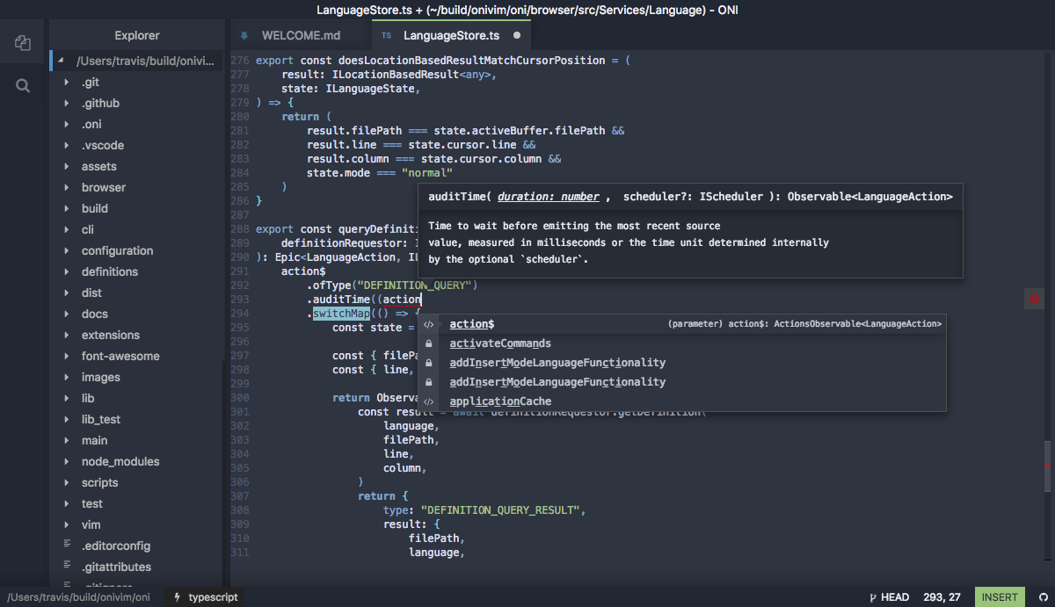Open the .gitattributes file

tap(116, 567)
